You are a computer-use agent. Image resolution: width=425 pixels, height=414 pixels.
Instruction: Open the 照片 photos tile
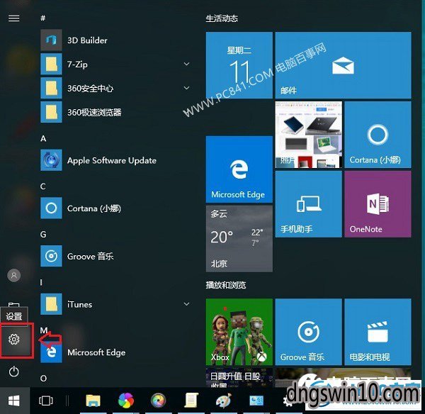[x=308, y=135]
